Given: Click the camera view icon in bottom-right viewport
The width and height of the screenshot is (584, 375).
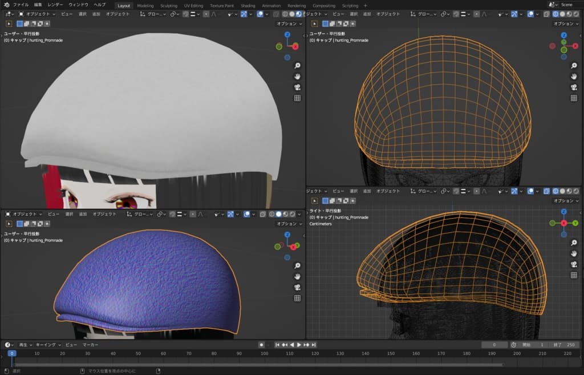Looking at the screenshot, I should click(574, 264).
